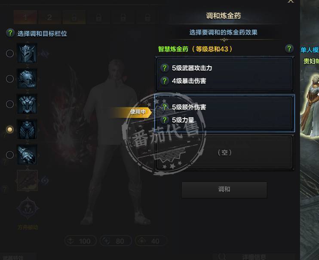Click the chest armor slot icon

tap(27, 104)
